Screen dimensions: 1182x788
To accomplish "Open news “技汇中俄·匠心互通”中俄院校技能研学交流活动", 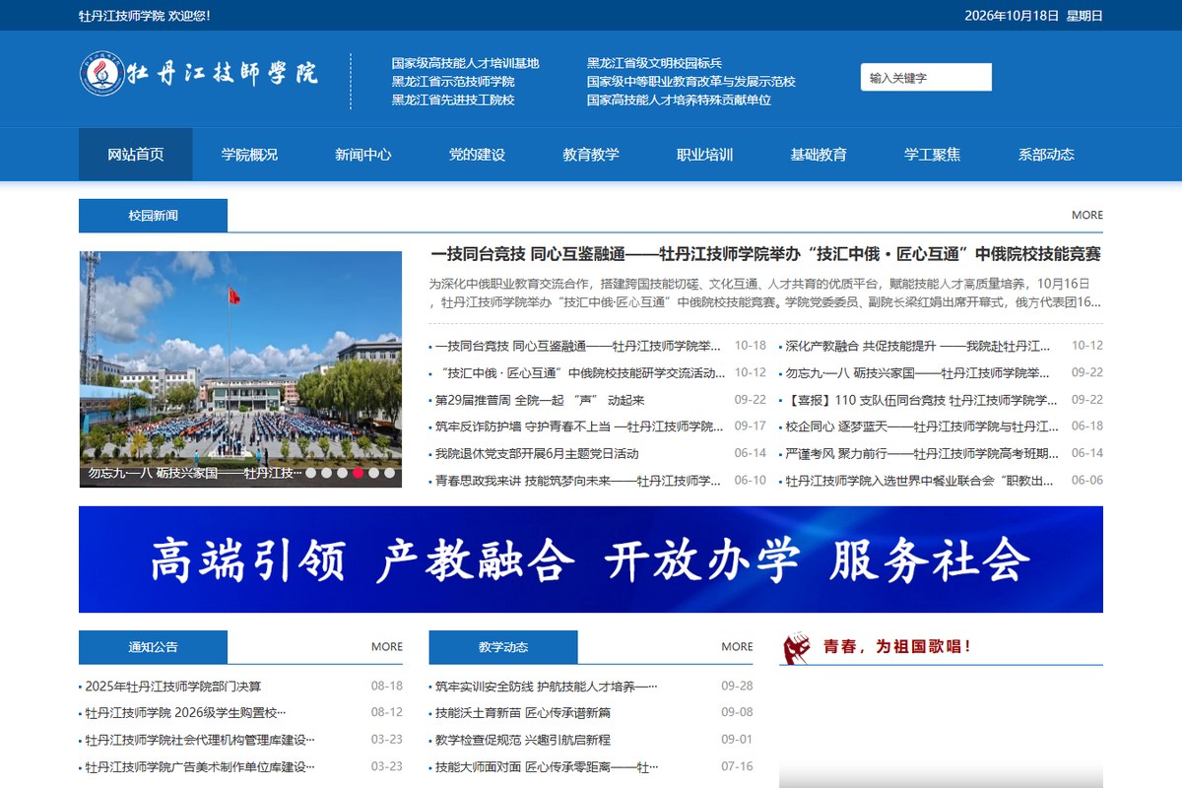I will tap(580, 372).
